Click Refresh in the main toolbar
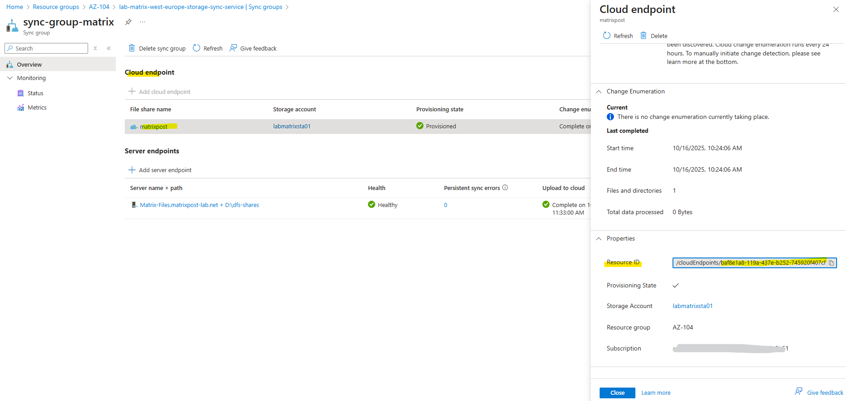This screenshot has height=401, width=846. (x=207, y=48)
